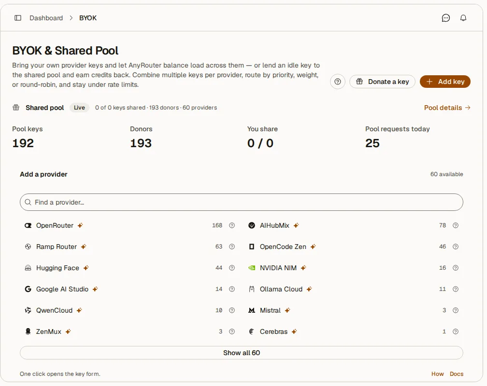The width and height of the screenshot is (487, 386).
Task: Open help icon on OpenCode Zen row
Action: (455, 247)
